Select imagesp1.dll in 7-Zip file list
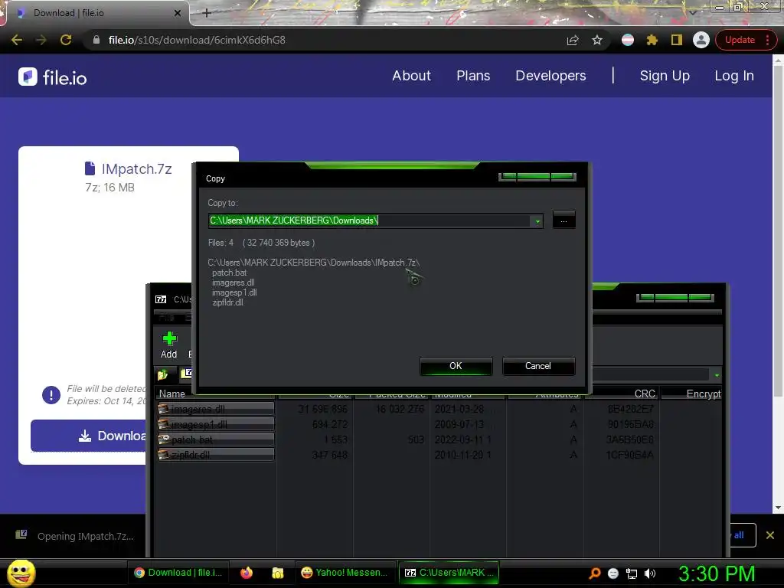 pos(216,424)
